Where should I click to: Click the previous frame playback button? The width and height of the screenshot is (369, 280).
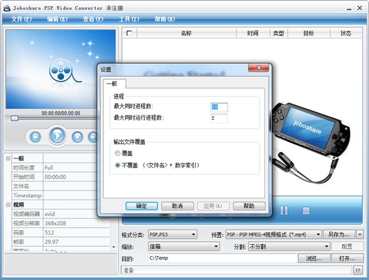click(36, 137)
